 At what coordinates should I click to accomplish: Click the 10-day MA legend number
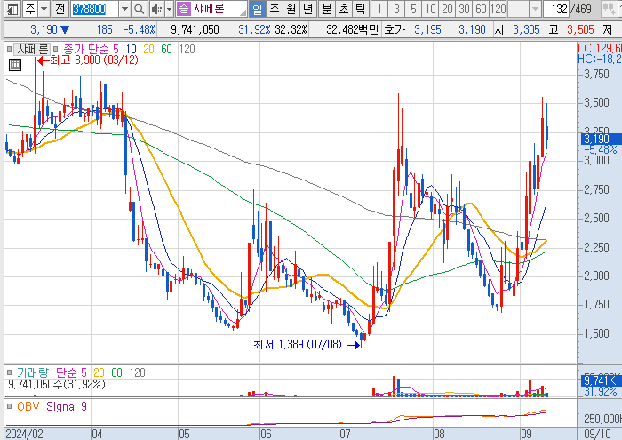click(131, 49)
